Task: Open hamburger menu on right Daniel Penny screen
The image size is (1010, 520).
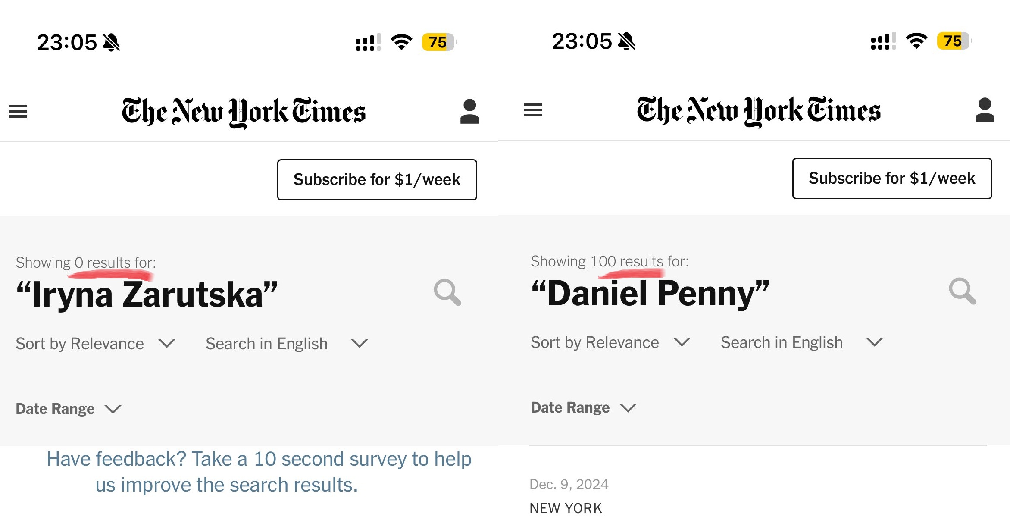Action: (533, 110)
